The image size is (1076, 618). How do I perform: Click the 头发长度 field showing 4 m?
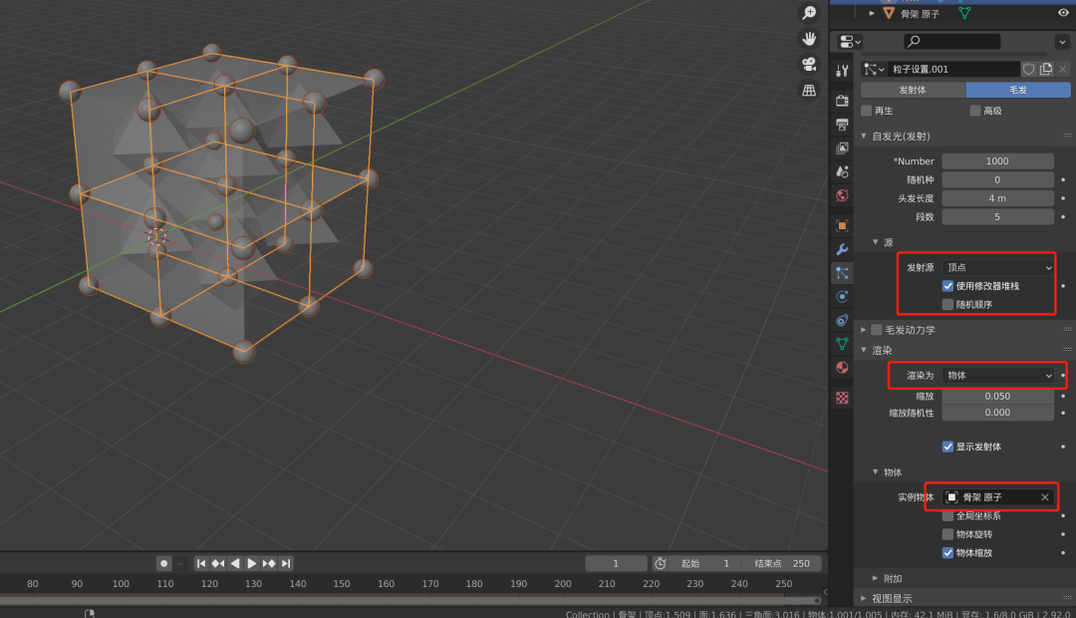tap(997, 197)
